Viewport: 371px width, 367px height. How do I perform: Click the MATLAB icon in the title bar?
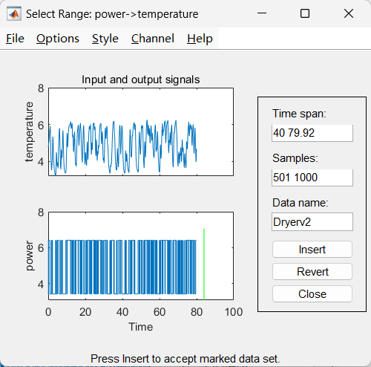[14, 14]
